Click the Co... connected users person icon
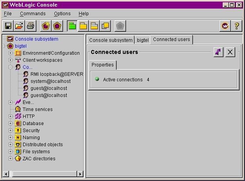Image resolution: width=245 pixels, height=181 pixels. click(x=18, y=67)
